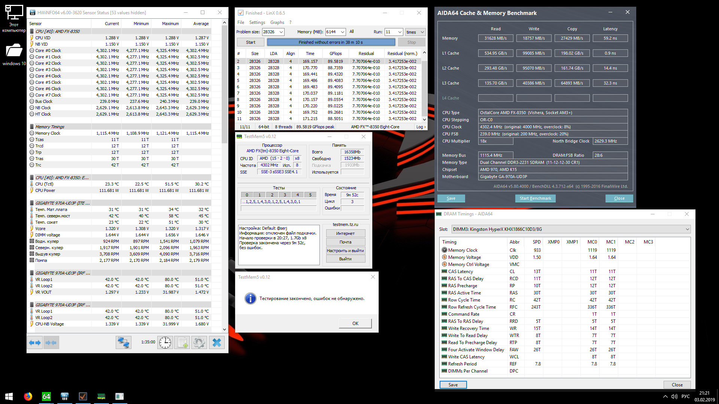Open Settings menu in LinX
This screenshot has height=404, width=719.
click(x=257, y=22)
